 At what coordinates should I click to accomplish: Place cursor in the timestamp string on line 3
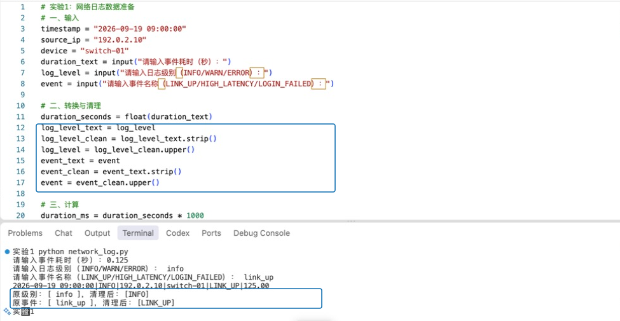(x=140, y=29)
